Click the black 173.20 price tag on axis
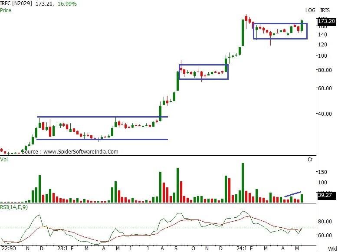This screenshot has height=252, width=338. click(x=327, y=21)
